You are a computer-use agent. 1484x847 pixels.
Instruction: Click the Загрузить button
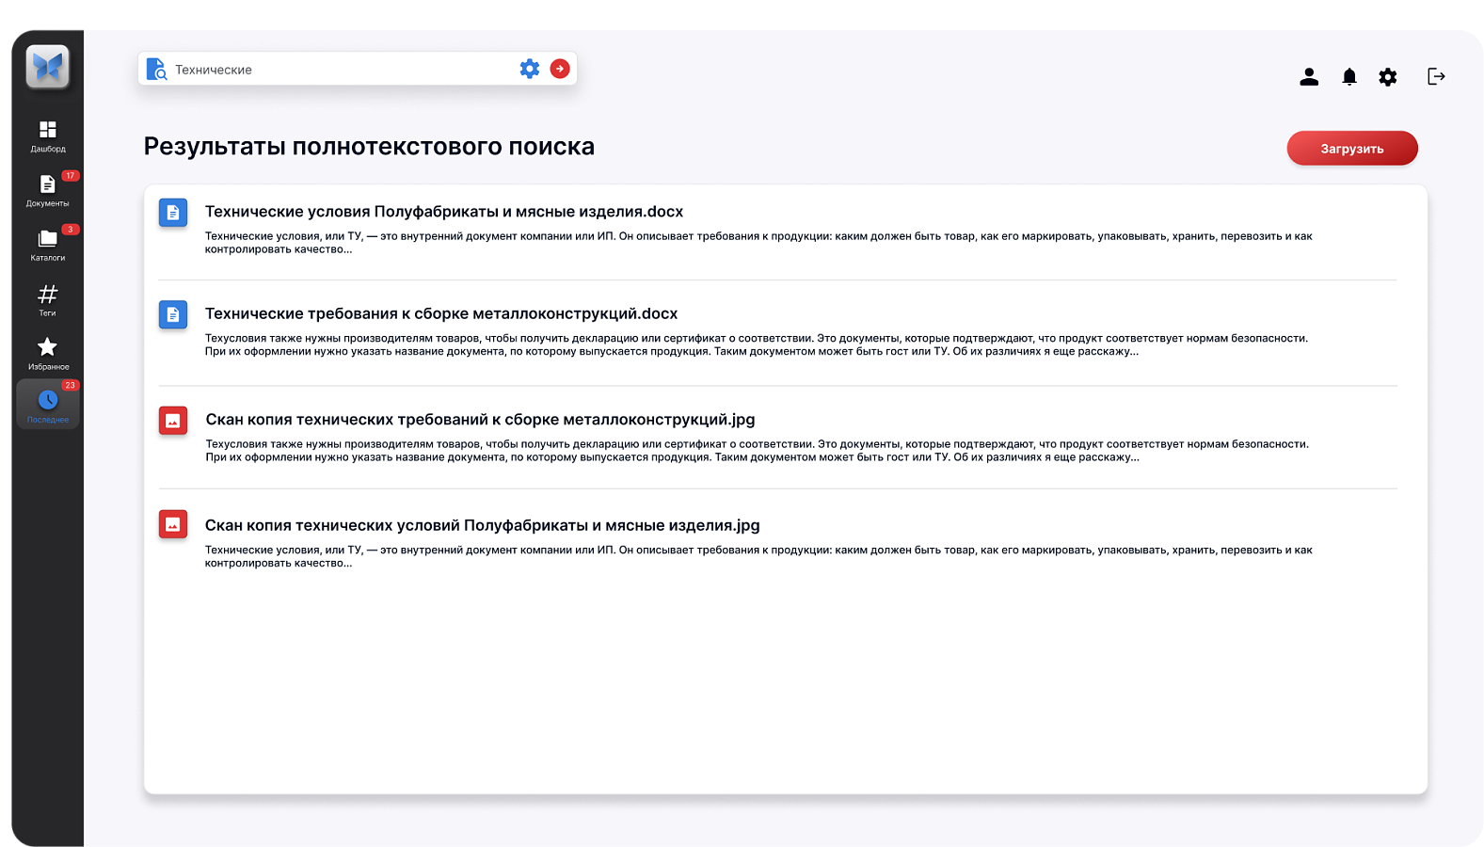click(x=1352, y=149)
